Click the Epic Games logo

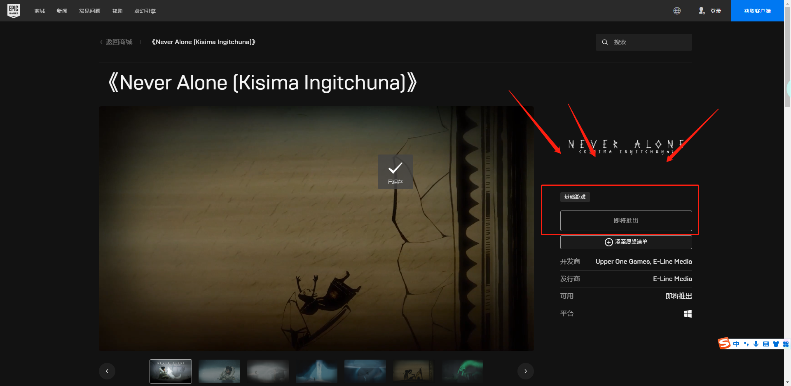(x=14, y=11)
